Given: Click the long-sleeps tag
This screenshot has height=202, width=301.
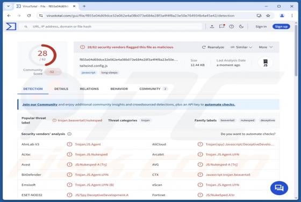Looking at the screenshot, I should (110, 73).
